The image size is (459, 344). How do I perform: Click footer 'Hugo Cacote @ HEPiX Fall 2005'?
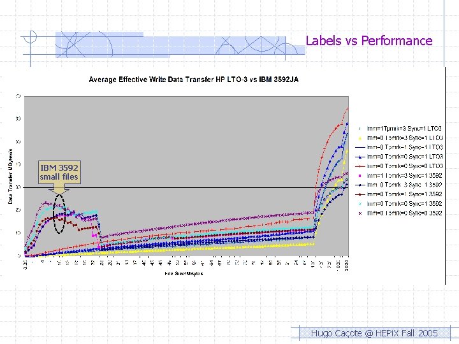pyautogui.click(x=374, y=333)
